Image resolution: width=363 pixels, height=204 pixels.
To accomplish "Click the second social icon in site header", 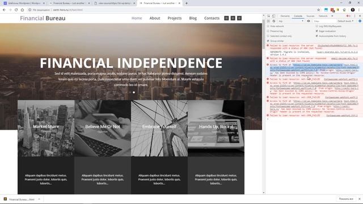I will pos(233,18).
